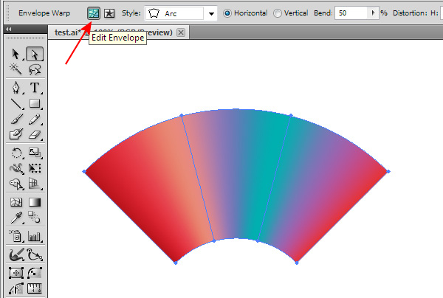Pick the Lasso tool

point(35,69)
